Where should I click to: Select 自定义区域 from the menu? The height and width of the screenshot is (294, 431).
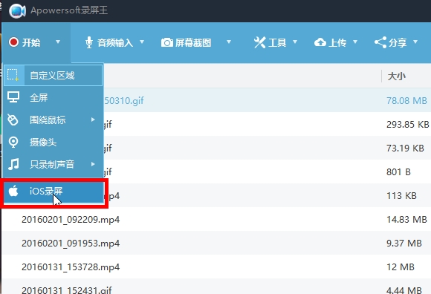(53, 75)
